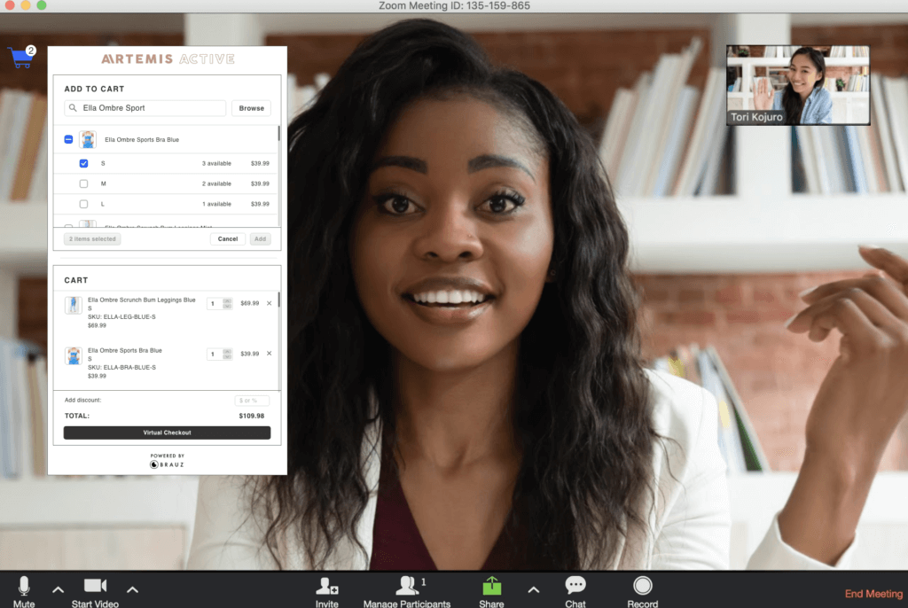Image resolution: width=908 pixels, height=608 pixels.
Task: Click Cancel in Add to Cart
Action: pos(228,238)
